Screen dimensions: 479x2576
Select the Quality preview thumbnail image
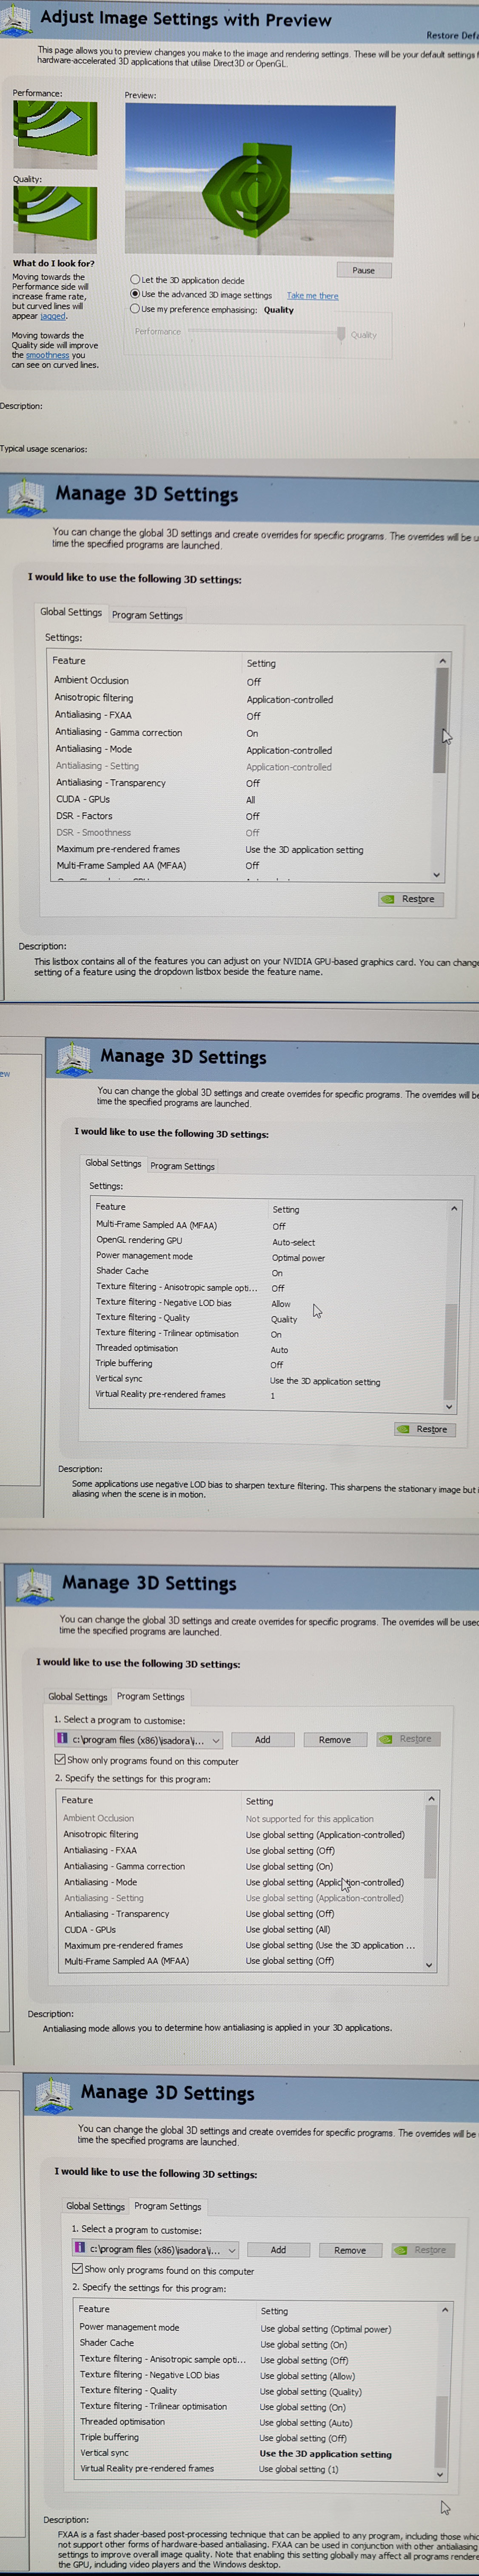55,219
